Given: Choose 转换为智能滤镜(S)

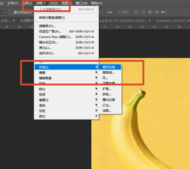Looking at the screenshot, I should [x=66, y=18].
